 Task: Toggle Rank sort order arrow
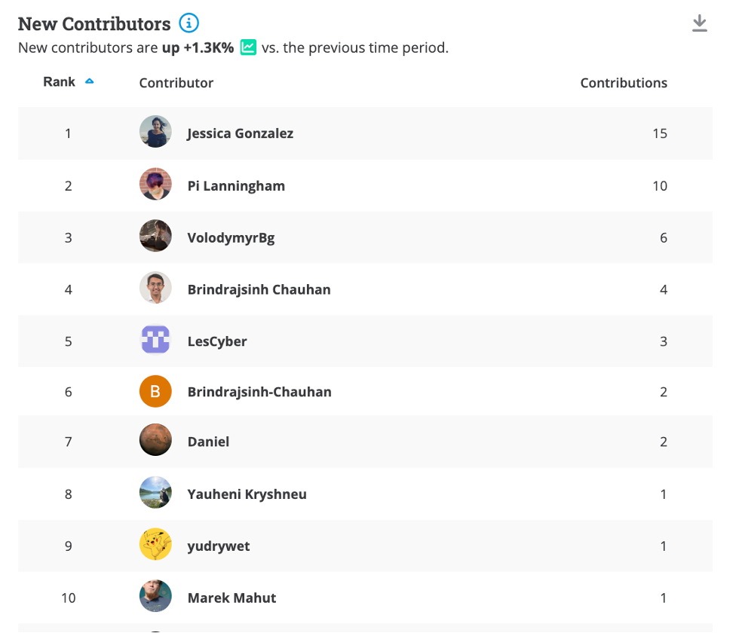[x=89, y=81]
